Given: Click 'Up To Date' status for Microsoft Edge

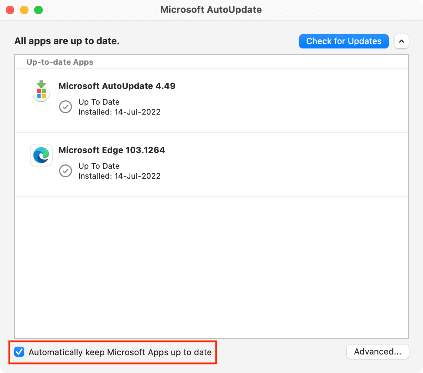Looking at the screenshot, I should point(99,166).
